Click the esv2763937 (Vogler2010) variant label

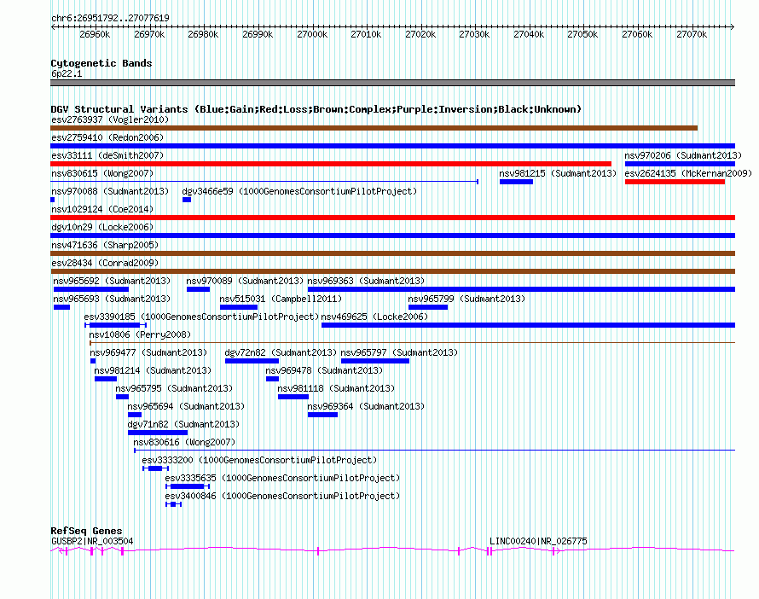pos(110,119)
